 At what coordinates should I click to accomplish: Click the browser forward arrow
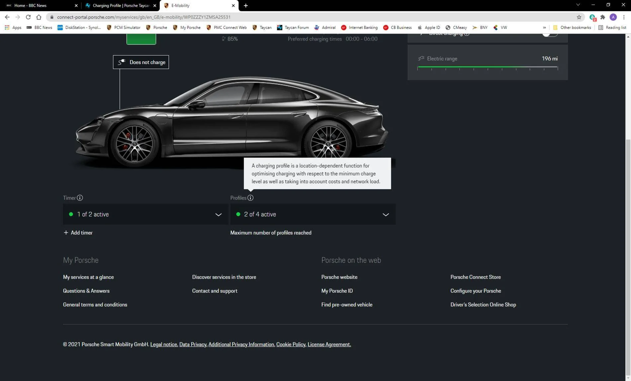click(18, 17)
